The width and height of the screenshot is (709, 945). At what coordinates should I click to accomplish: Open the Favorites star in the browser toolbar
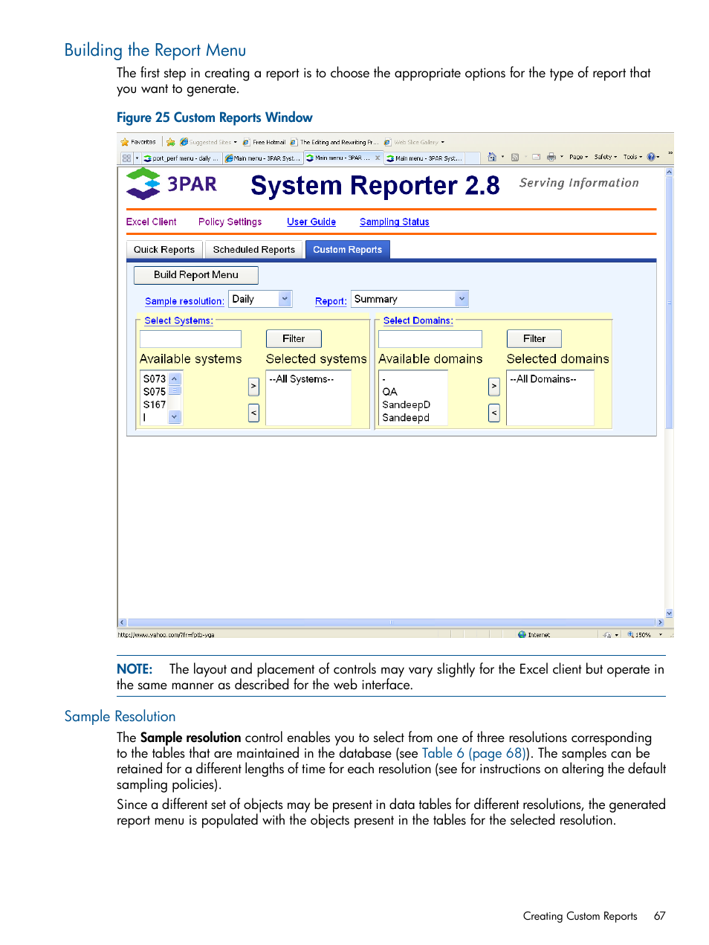pyautogui.click(x=138, y=142)
